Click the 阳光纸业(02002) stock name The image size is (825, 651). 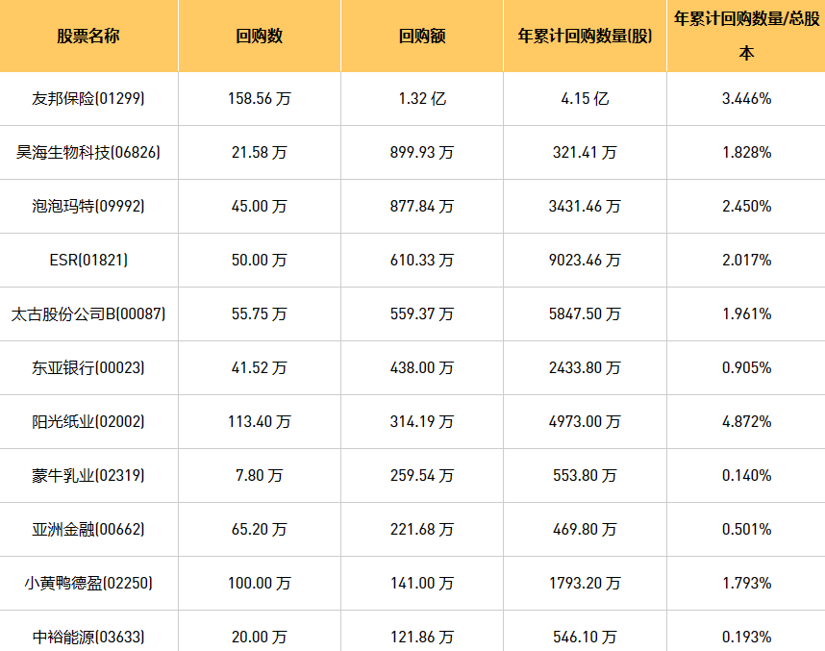click(x=88, y=421)
